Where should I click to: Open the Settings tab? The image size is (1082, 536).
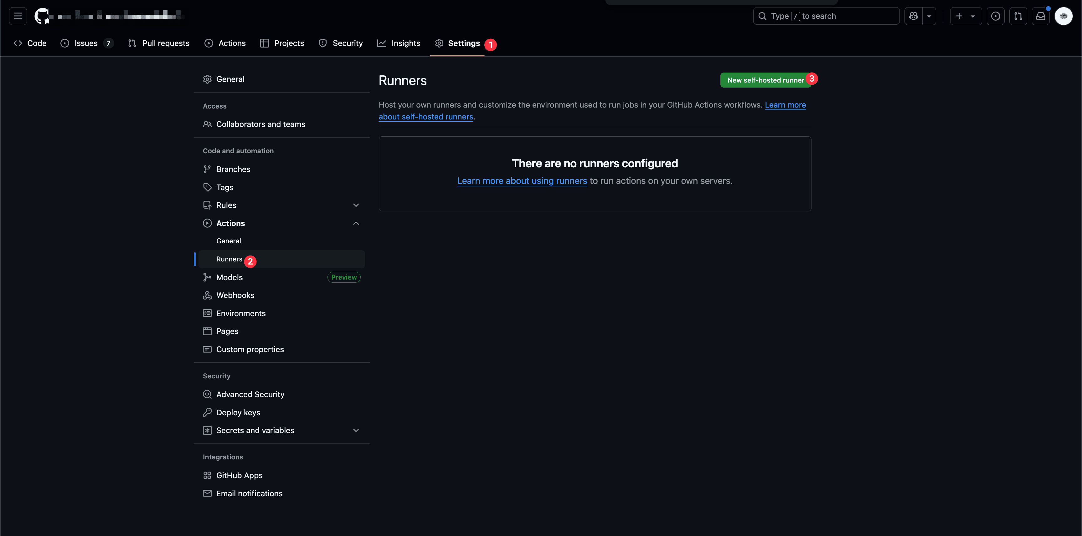point(457,43)
